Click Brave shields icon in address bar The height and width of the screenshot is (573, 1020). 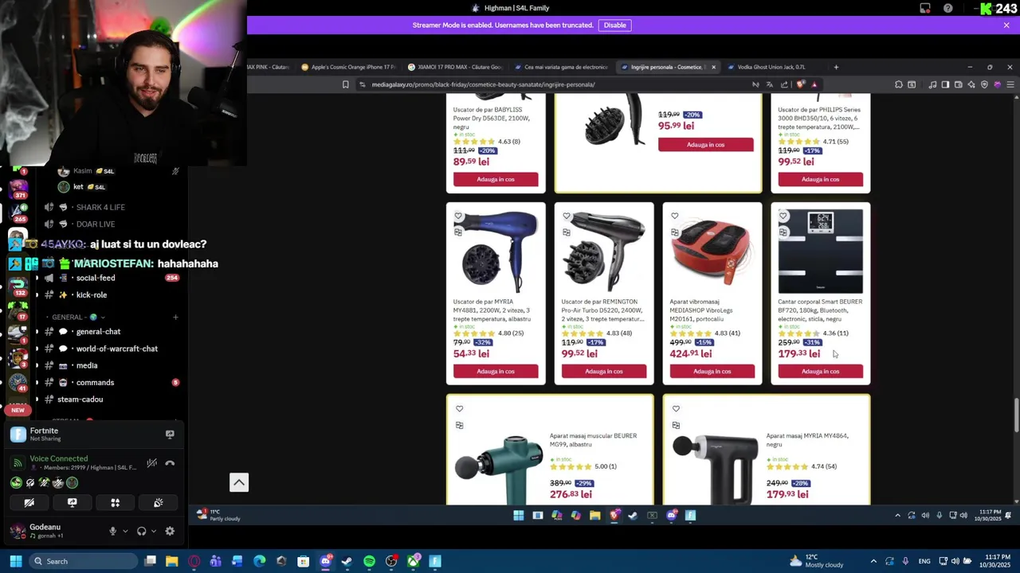point(801,84)
